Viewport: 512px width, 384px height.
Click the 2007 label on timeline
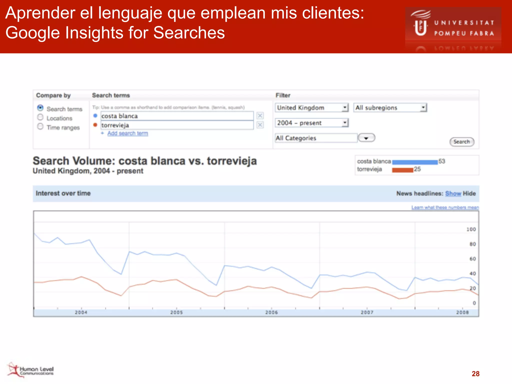[x=367, y=312]
